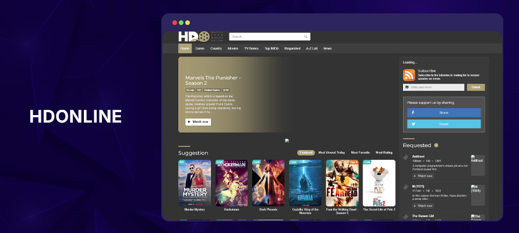Viewport: 519px width, 233px height.
Task: Click the Murder Mystery title text
Action: [195, 210]
